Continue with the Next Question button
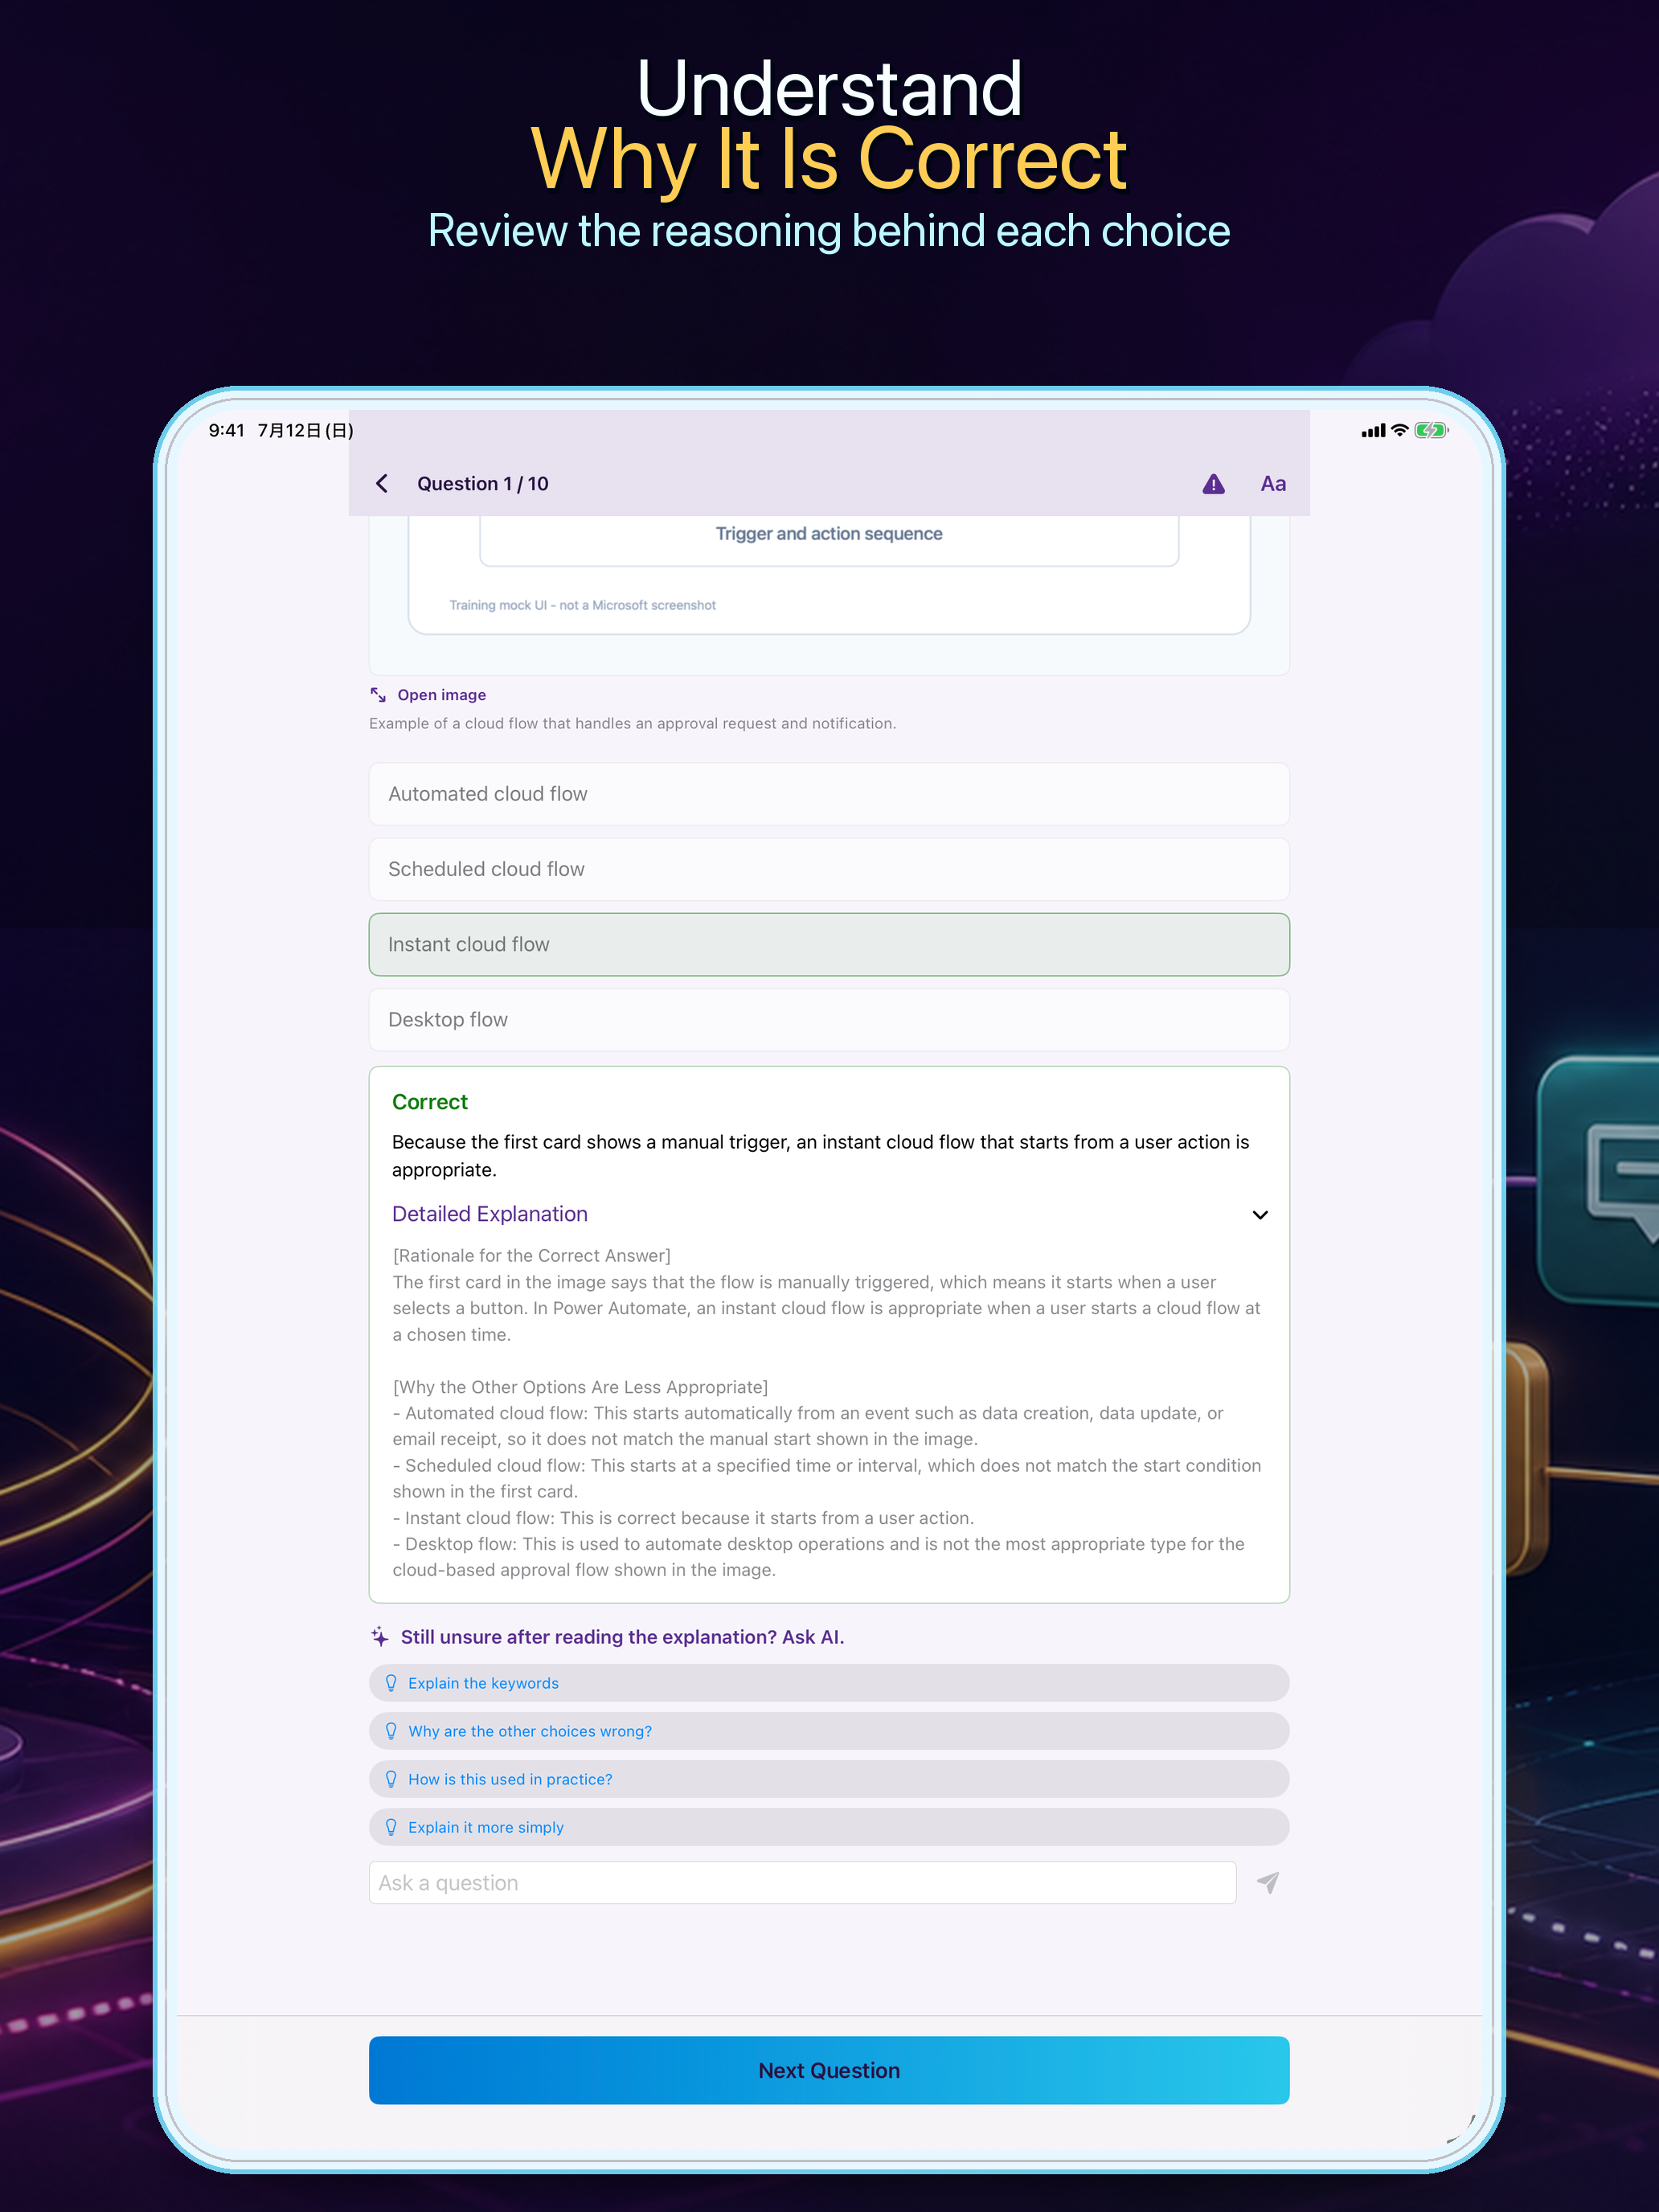The image size is (1659, 2212). (x=829, y=2070)
